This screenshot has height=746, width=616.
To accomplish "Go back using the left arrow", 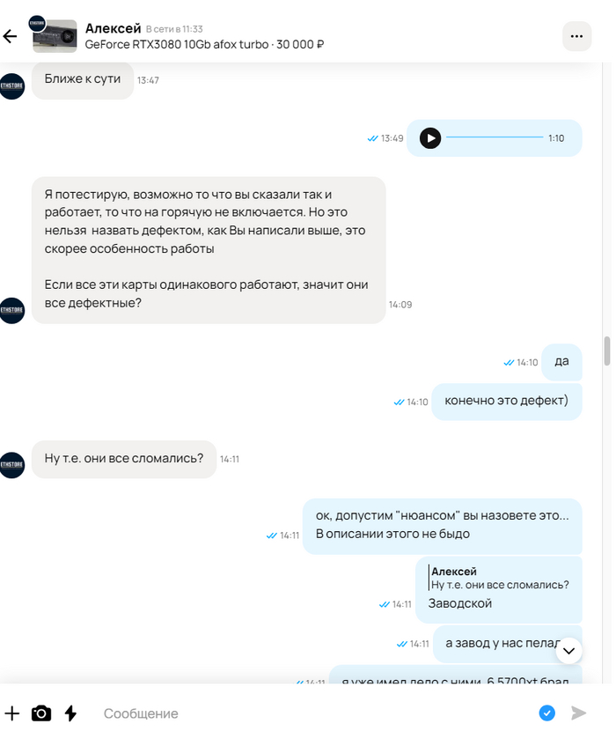I will [10, 36].
